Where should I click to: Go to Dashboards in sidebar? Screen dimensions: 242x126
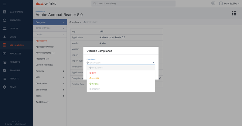[16, 12]
